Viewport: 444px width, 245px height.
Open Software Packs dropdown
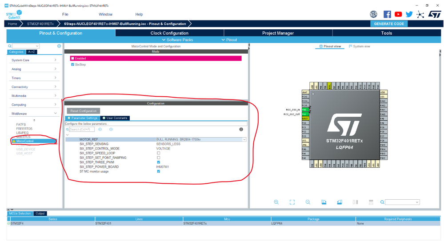[177, 40]
